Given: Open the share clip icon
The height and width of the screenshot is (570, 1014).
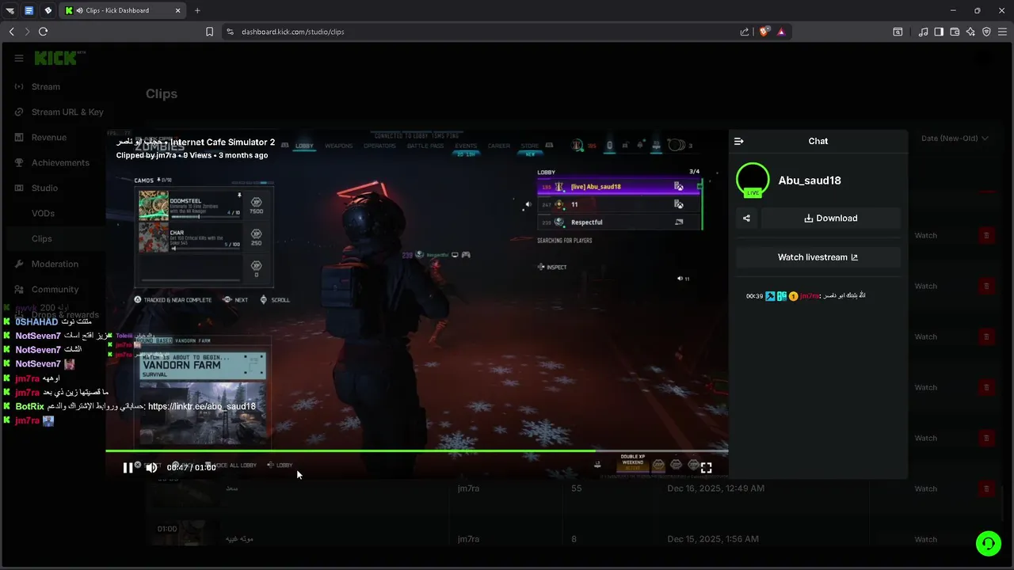Looking at the screenshot, I should click(x=746, y=218).
